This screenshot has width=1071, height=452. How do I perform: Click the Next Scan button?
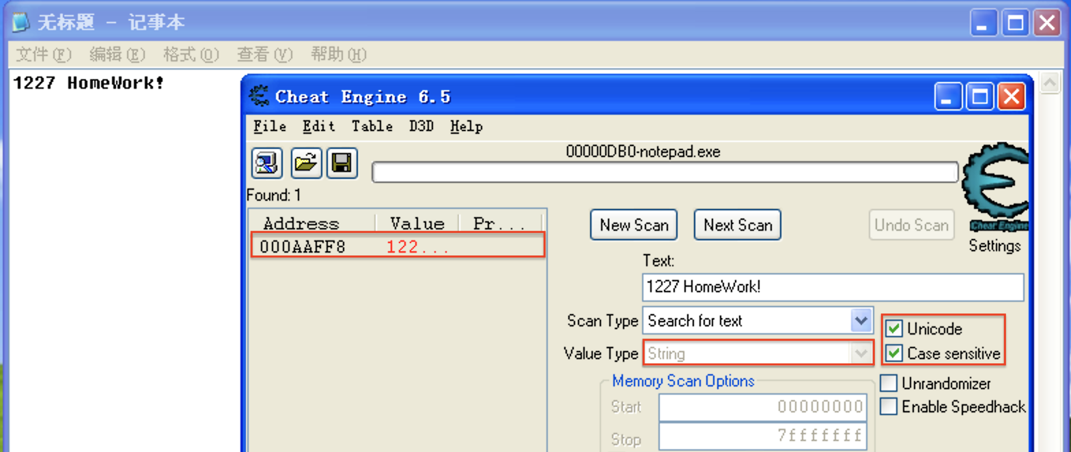click(738, 225)
